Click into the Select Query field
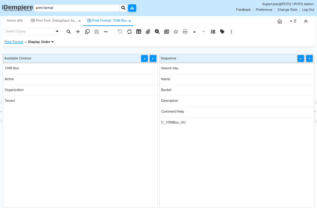This screenshot has width=317, height=208. (x=29, y=32)
